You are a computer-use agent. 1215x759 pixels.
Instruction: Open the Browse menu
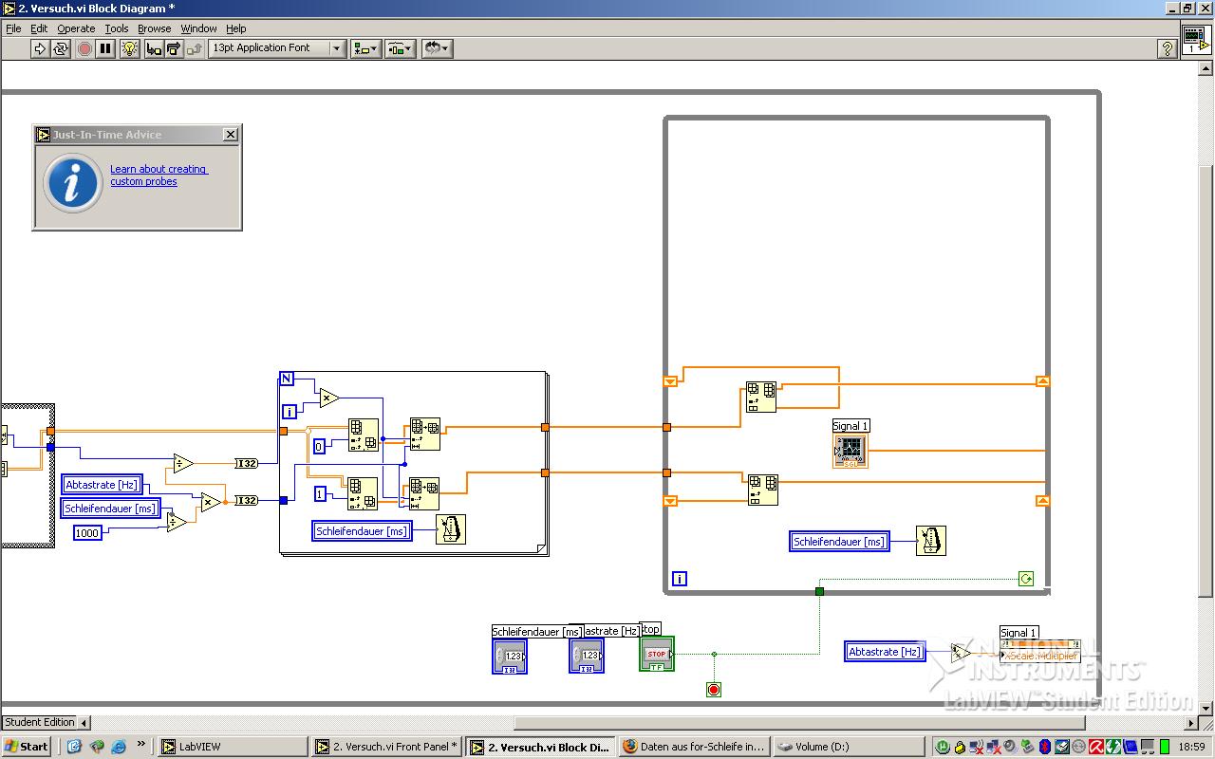coord(155,28)
